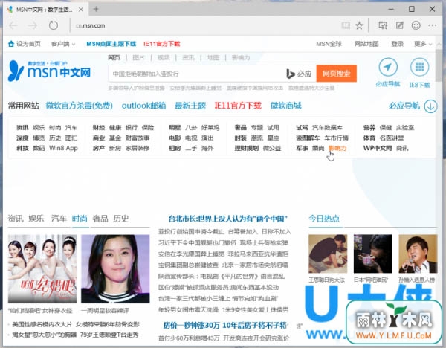Click the IE8下载 grid circle icon
The width and height of the screenshot is (446, 348).
coord(419,67)
